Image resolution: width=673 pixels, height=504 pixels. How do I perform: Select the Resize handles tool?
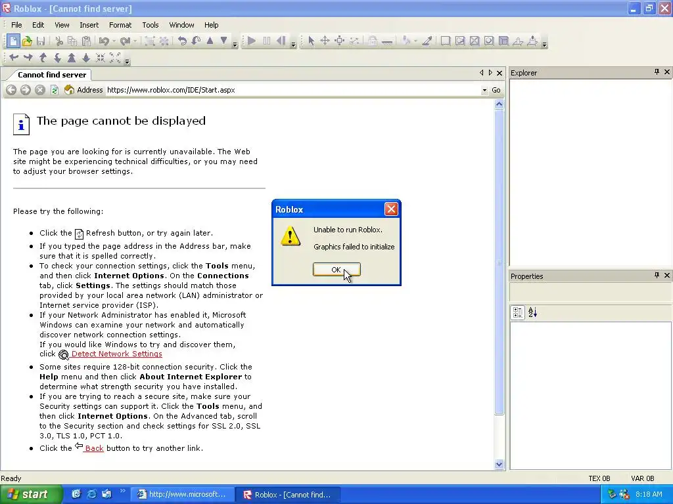click(340, 41)
